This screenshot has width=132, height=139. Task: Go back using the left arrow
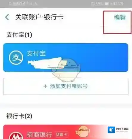click(x=7, y=17)
